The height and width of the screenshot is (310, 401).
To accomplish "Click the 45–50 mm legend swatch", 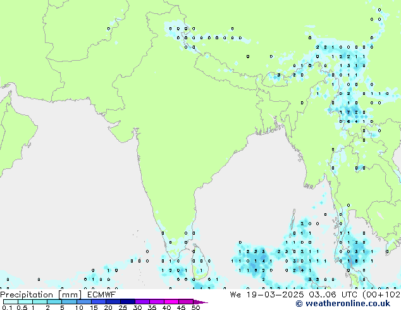I will 186,302.
